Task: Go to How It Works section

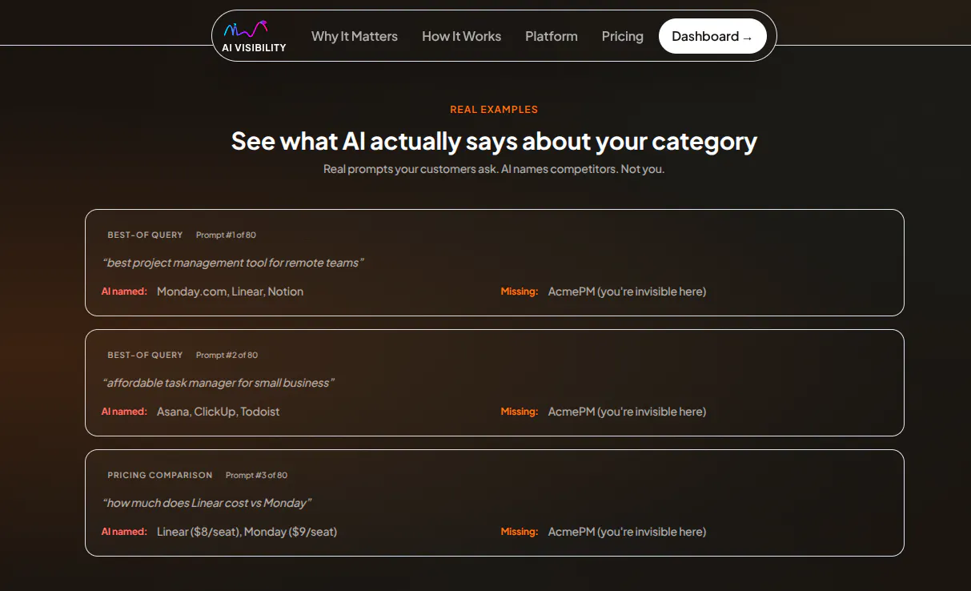Action: pos(462,36)
